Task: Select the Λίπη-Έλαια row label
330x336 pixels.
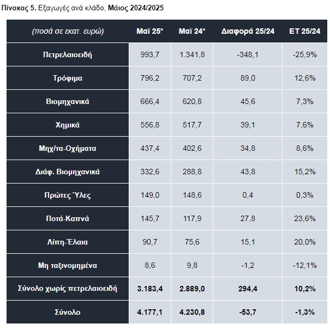Action: 68,242
